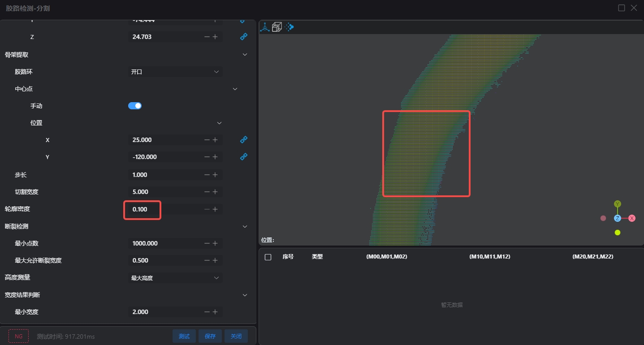Click the yellow-green negative Y gizmo ball
644x345 pixels.
[x=618, y=233]
